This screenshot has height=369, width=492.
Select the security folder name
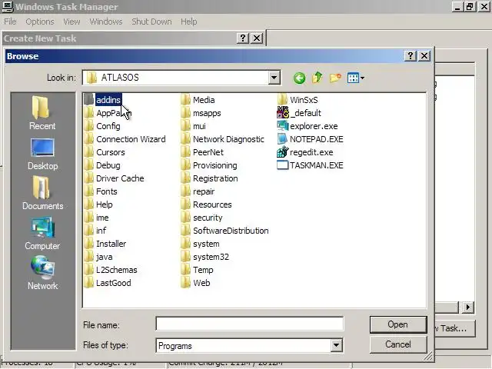point(208,218)
